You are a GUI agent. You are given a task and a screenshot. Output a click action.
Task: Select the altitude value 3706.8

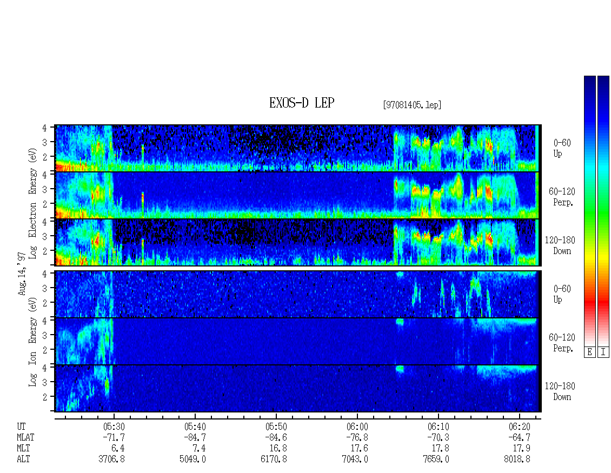point(111,459)
